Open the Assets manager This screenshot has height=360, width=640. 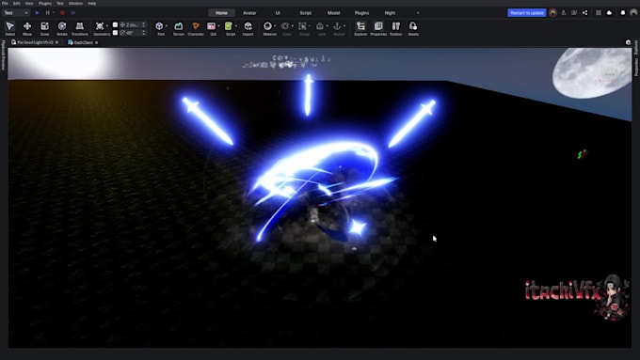tap(413, 28)
